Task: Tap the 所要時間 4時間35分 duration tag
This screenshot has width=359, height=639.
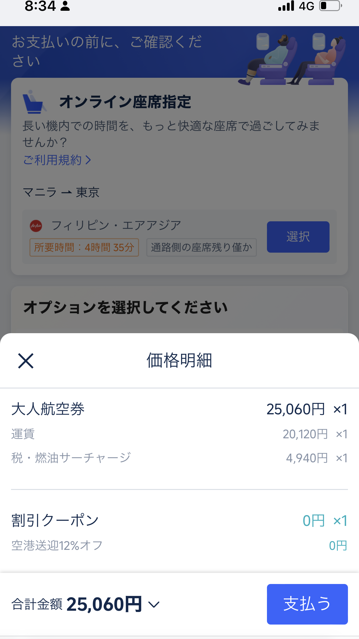Action: tap(84, 247)
